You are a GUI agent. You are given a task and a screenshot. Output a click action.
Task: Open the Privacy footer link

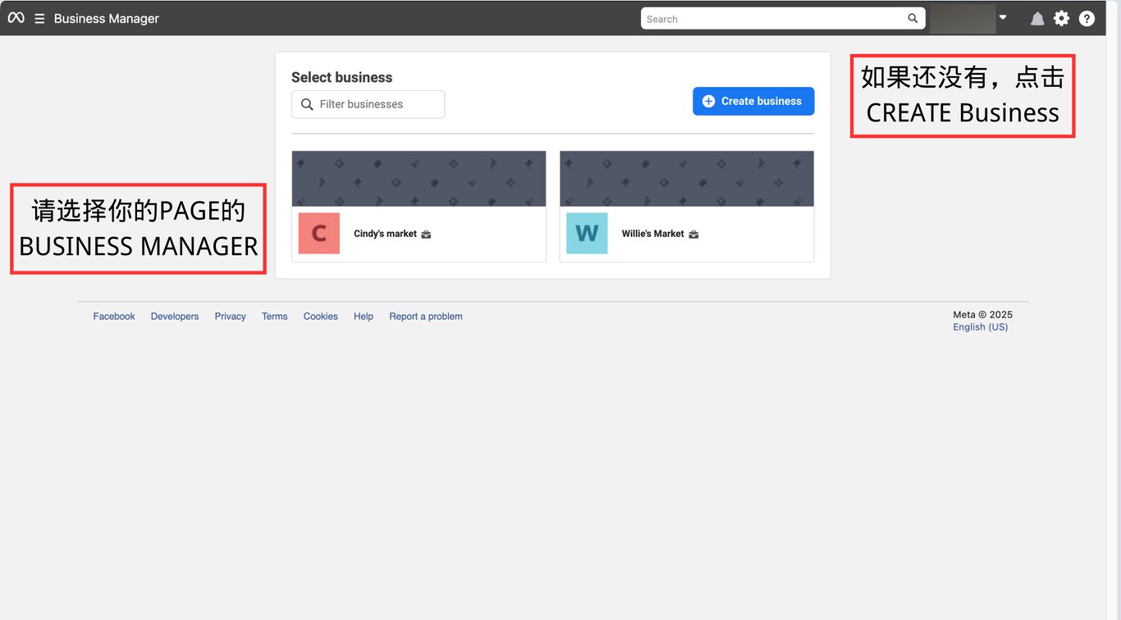(231, 317)
